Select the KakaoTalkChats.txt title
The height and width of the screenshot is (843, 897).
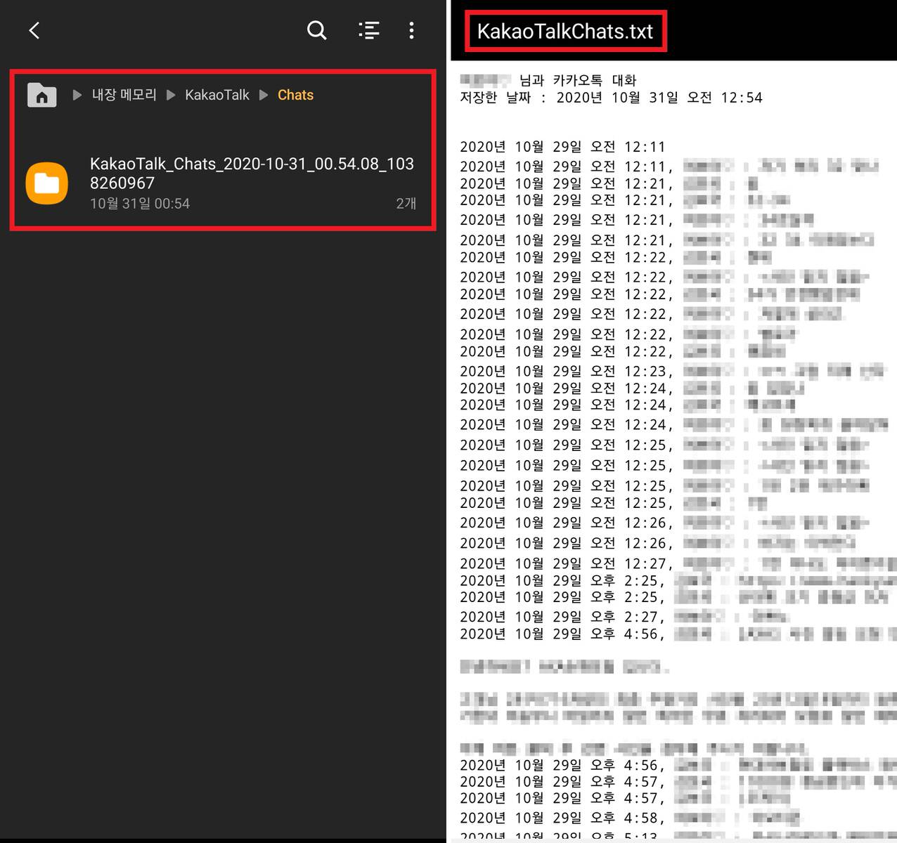click(x=565, y=32)
